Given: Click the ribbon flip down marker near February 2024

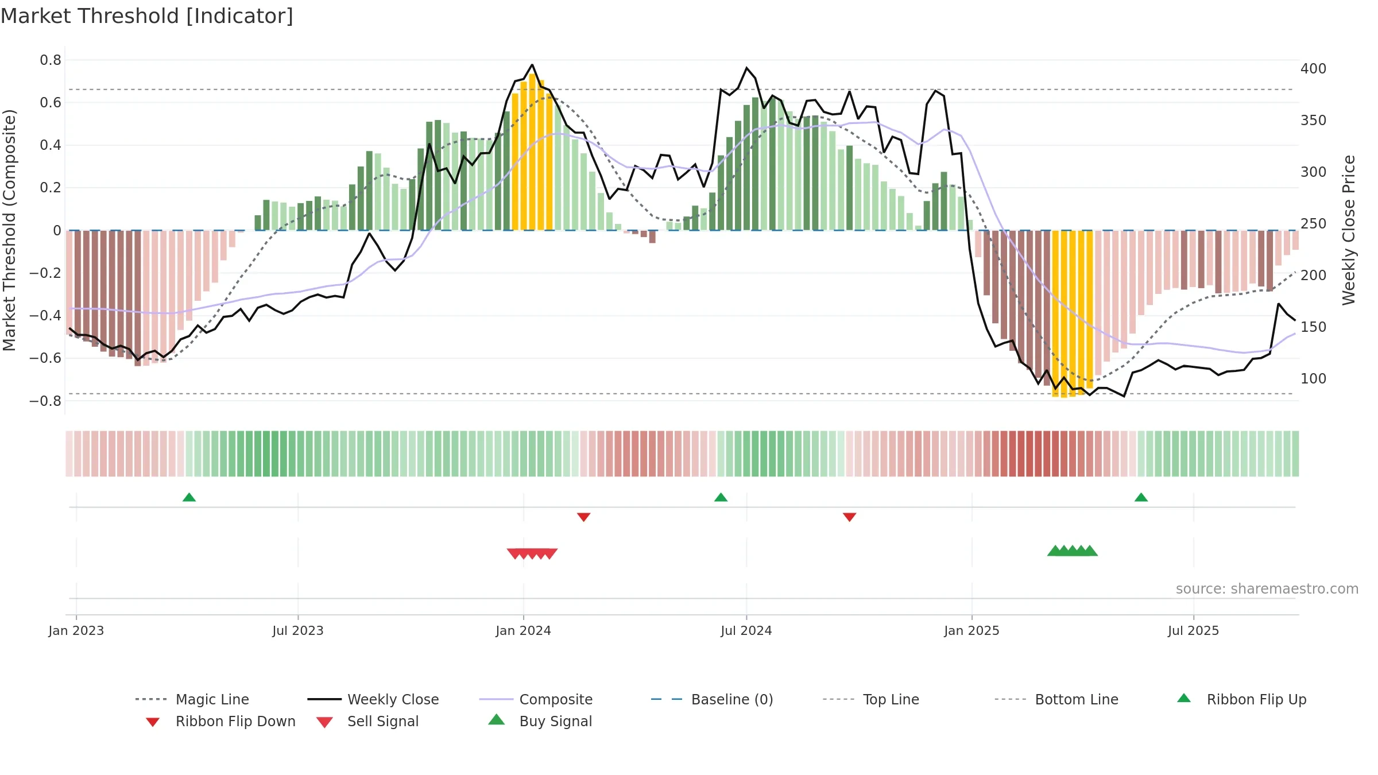Looking at the screenshot, I should [x=583, y=517].
